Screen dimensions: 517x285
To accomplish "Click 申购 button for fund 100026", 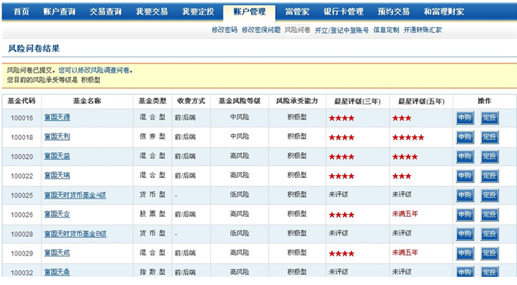I will pyautogui.click(x=465, y=215).
